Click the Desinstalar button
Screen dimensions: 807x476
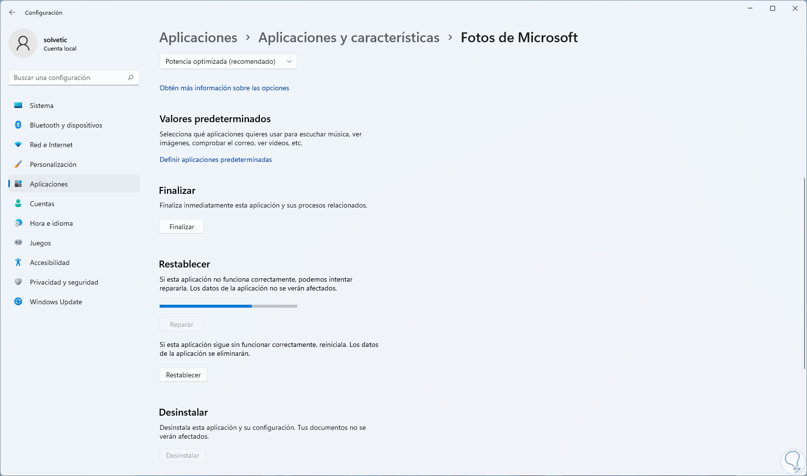pyautogui.click(x=183, y=455)
